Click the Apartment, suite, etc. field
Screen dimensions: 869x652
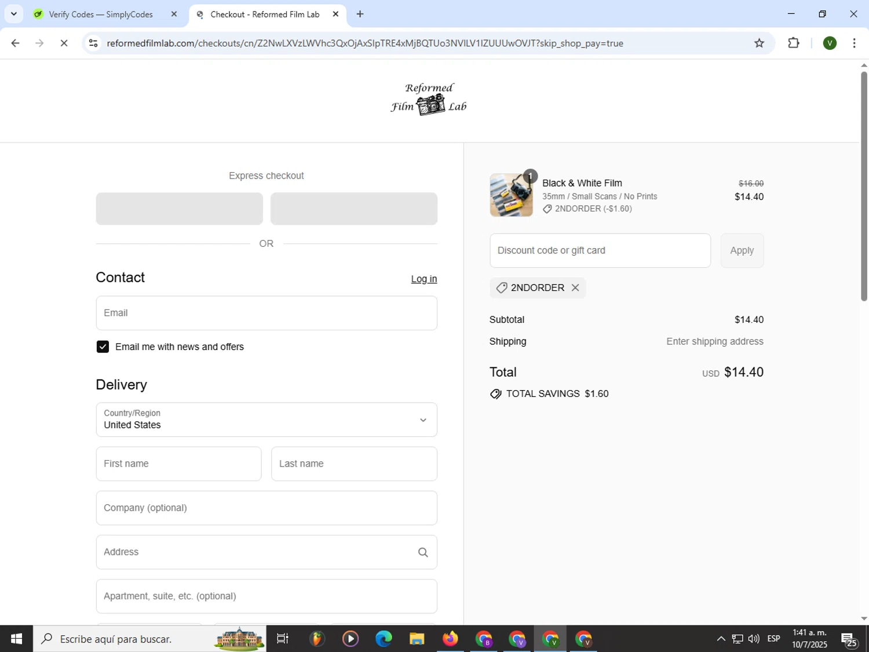pos(266,596)
